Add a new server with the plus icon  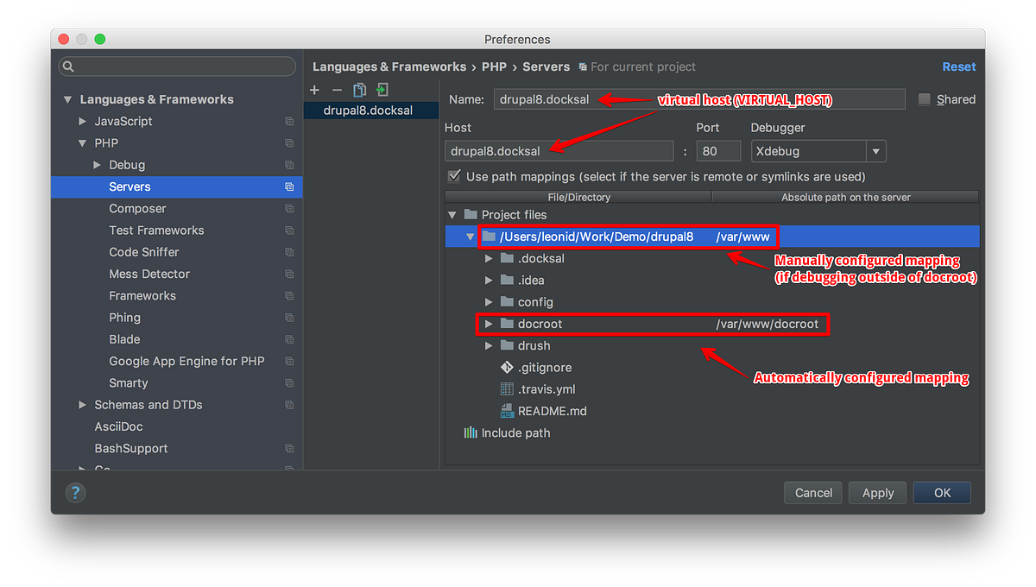[x=314, y=90]
